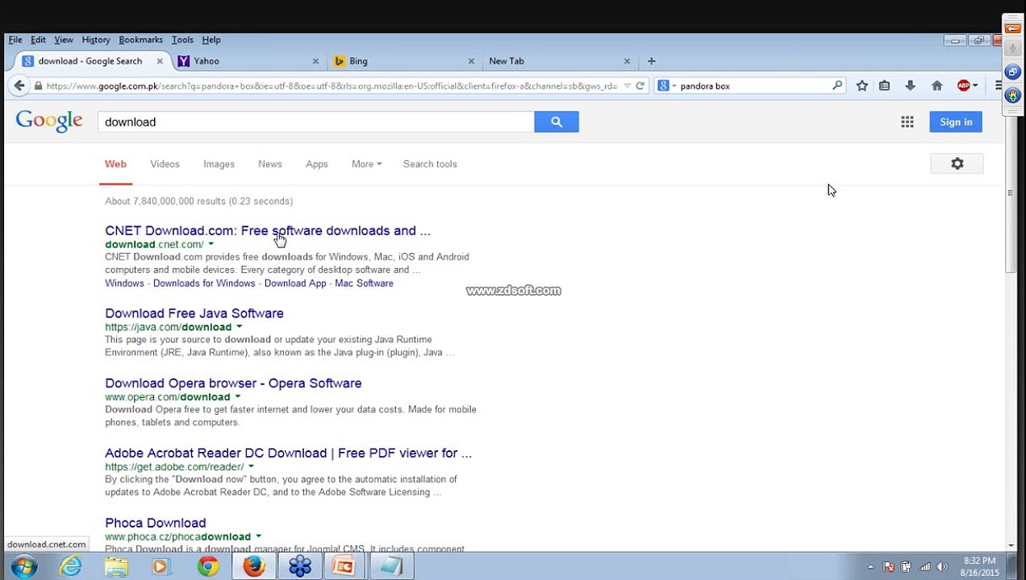Open CNET Download.com search result
This screenshot has height=580, width=1026.
[268, 230]
